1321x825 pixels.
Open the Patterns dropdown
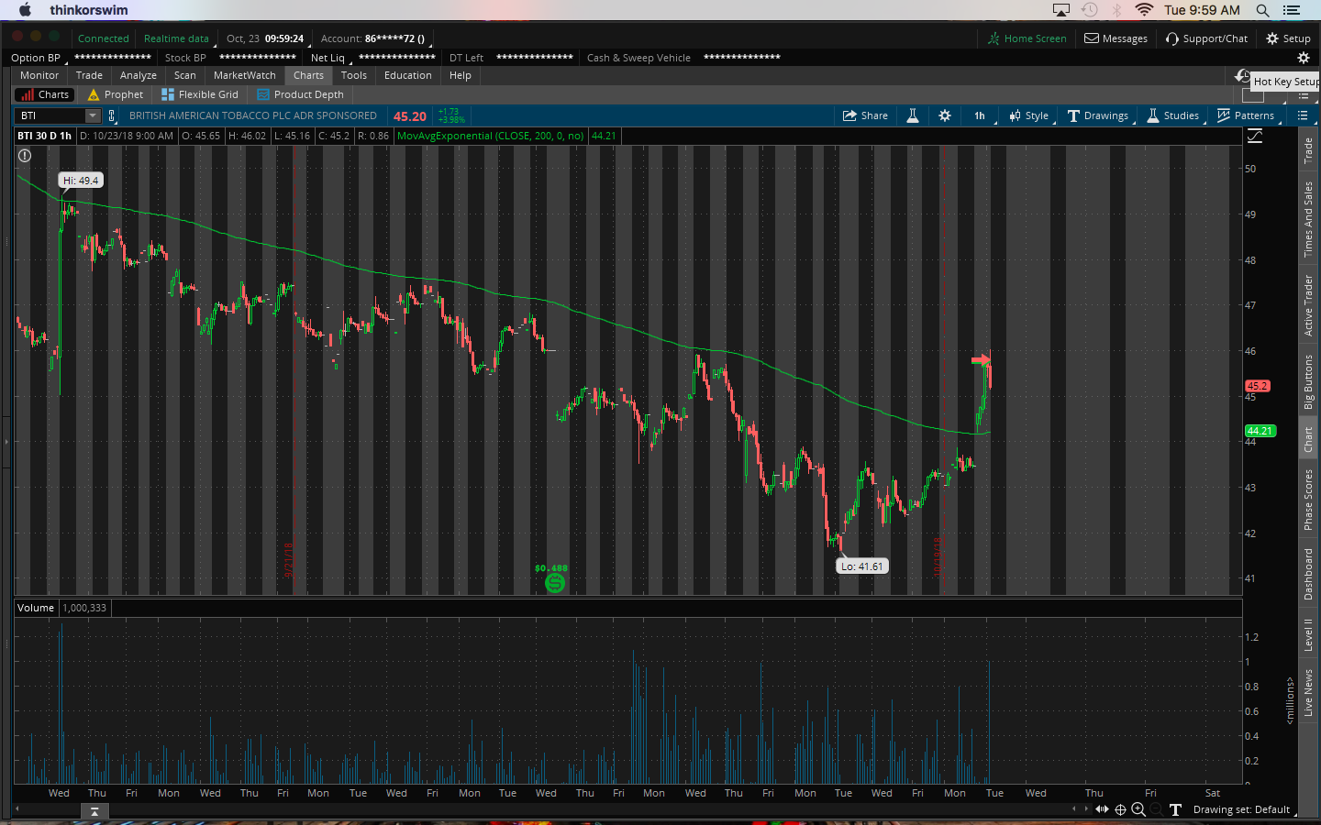click(x=1246, y=115)
